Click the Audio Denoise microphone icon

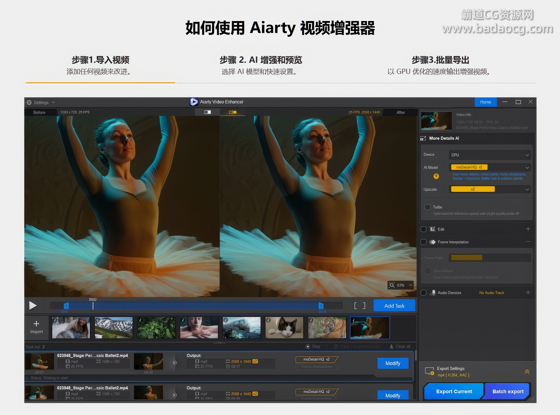coord(433,293)
